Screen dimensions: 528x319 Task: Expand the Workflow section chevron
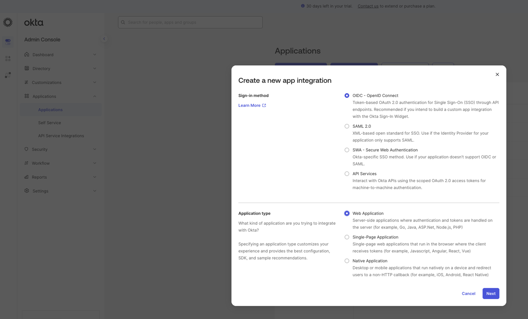coord(95,163)
